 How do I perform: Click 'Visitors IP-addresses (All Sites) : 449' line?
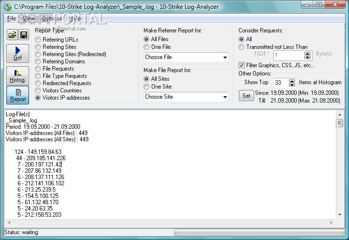tap(47, 139)
